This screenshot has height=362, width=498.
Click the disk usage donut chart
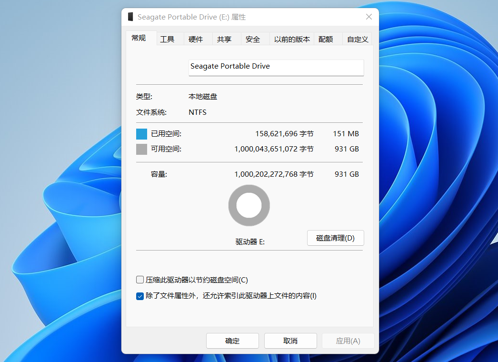pyautogui.click(x=249, y=205)
